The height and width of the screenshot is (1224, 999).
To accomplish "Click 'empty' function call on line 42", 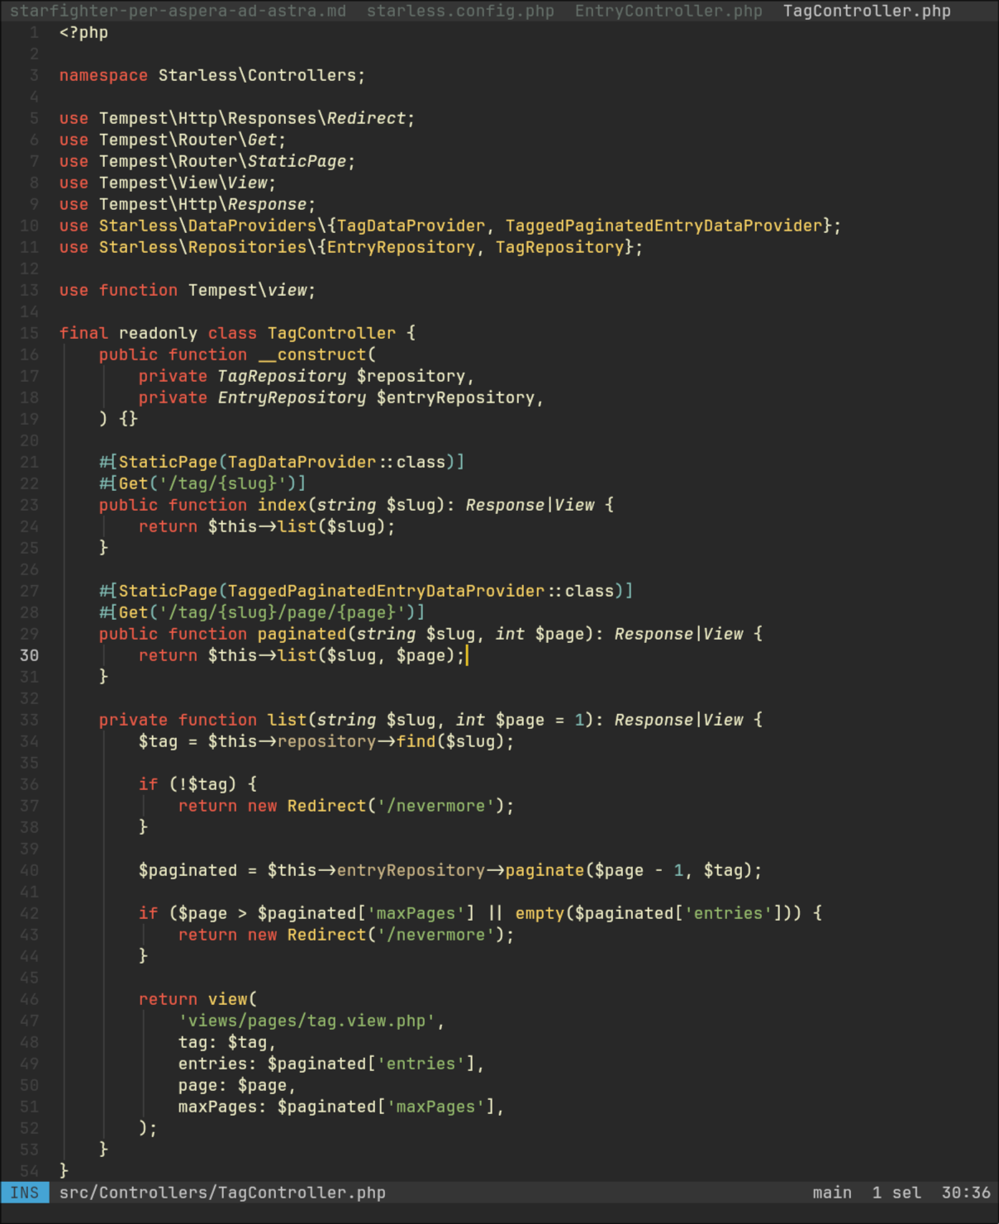I will 540,913.
